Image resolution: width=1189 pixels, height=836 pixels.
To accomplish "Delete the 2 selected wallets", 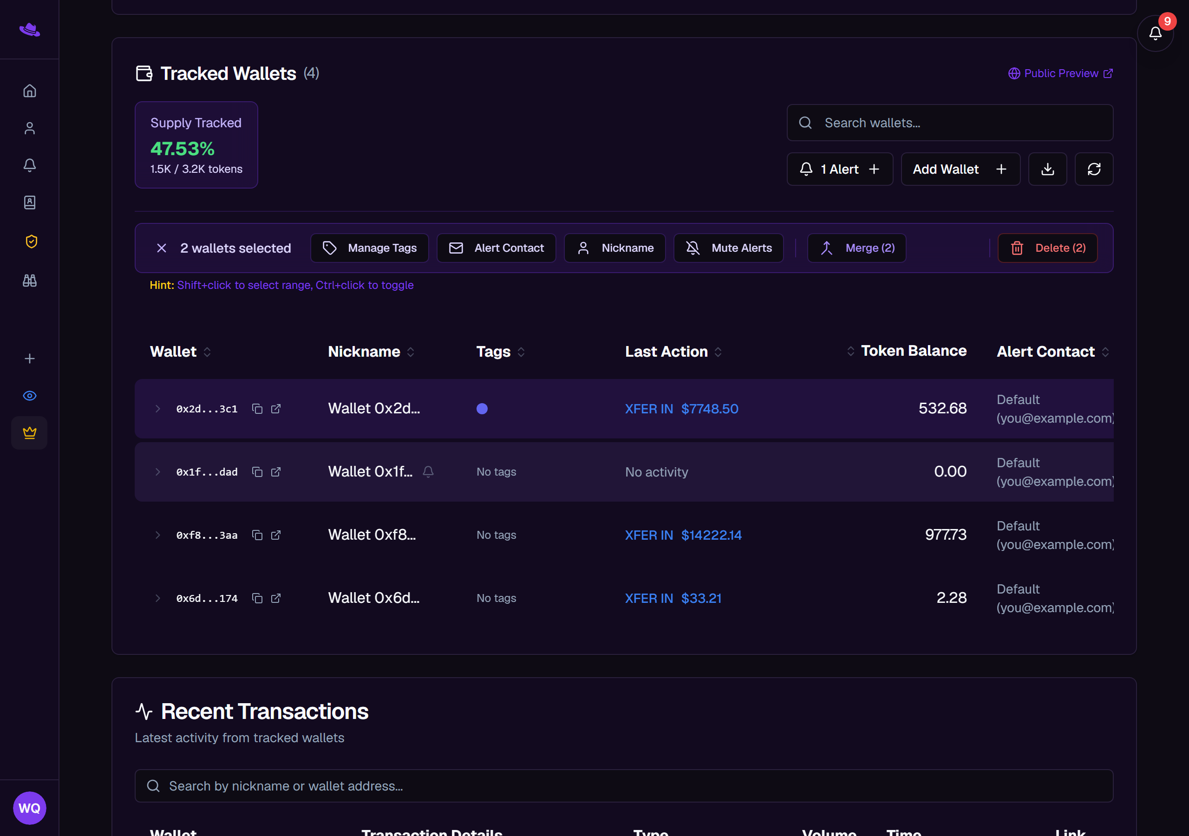I will point(1048,248).
